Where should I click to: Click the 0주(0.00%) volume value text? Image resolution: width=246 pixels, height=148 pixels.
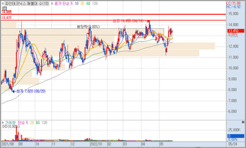pyautogui.click(x=11, y=126)
